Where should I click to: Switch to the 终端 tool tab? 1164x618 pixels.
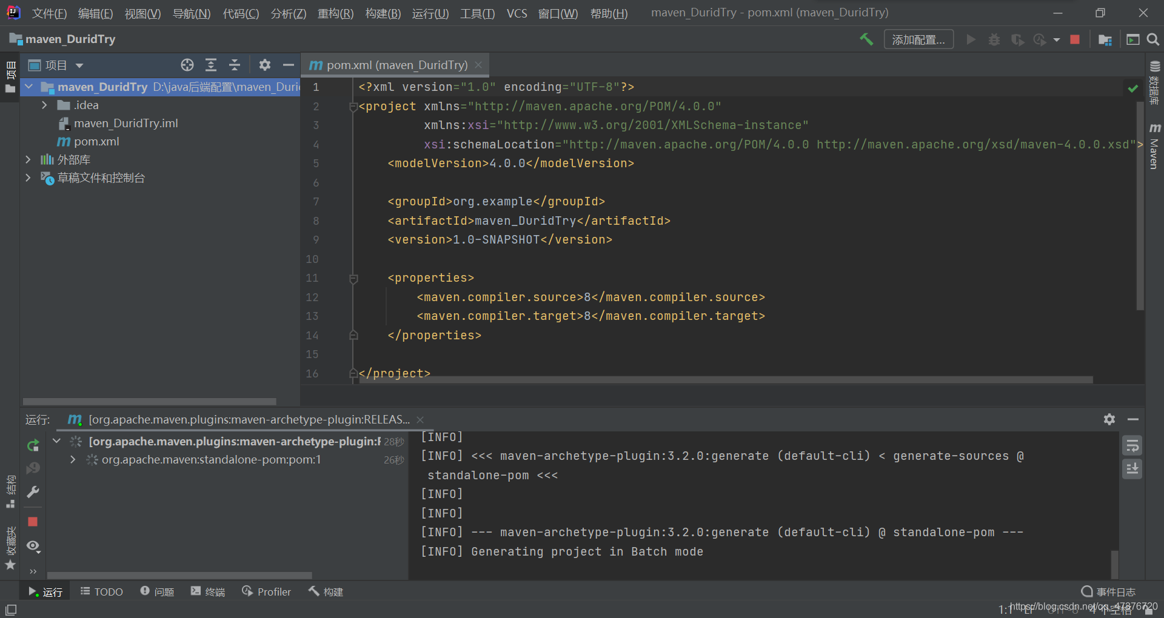[x=208, y=591]
